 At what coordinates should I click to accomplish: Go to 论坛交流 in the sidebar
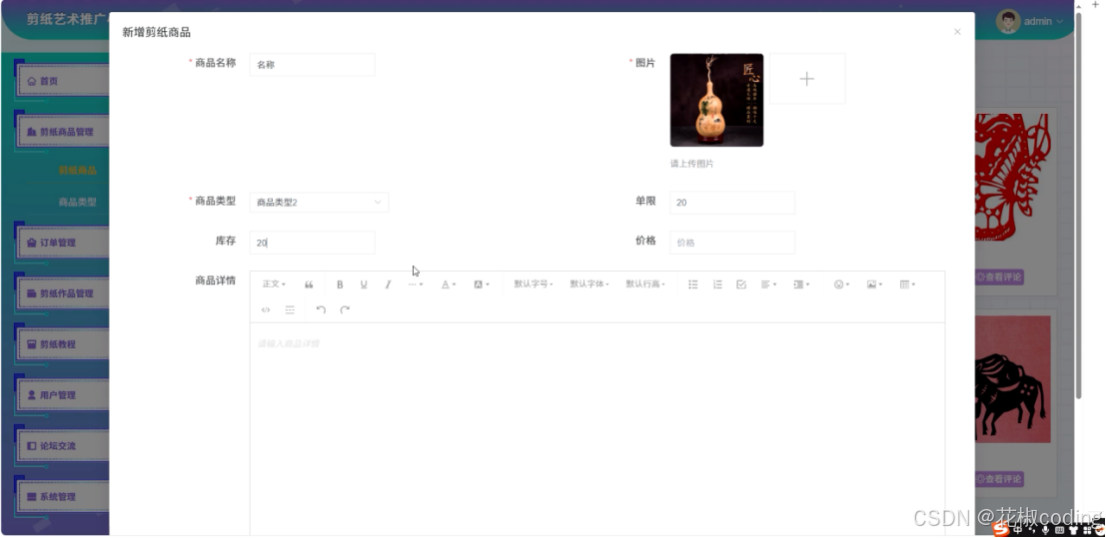tap(63, 445)
